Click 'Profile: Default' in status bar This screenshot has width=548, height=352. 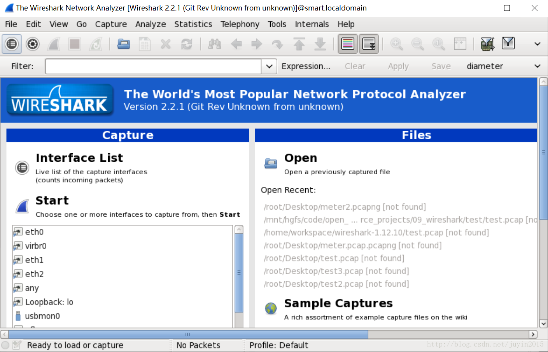pos(279,345)
